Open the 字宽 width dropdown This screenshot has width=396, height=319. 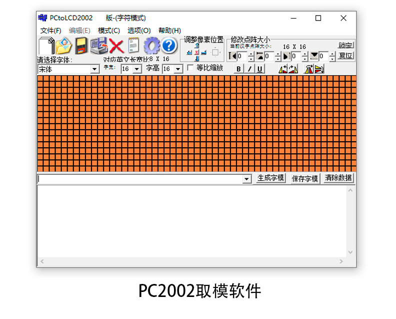click(x=137, y=69)
